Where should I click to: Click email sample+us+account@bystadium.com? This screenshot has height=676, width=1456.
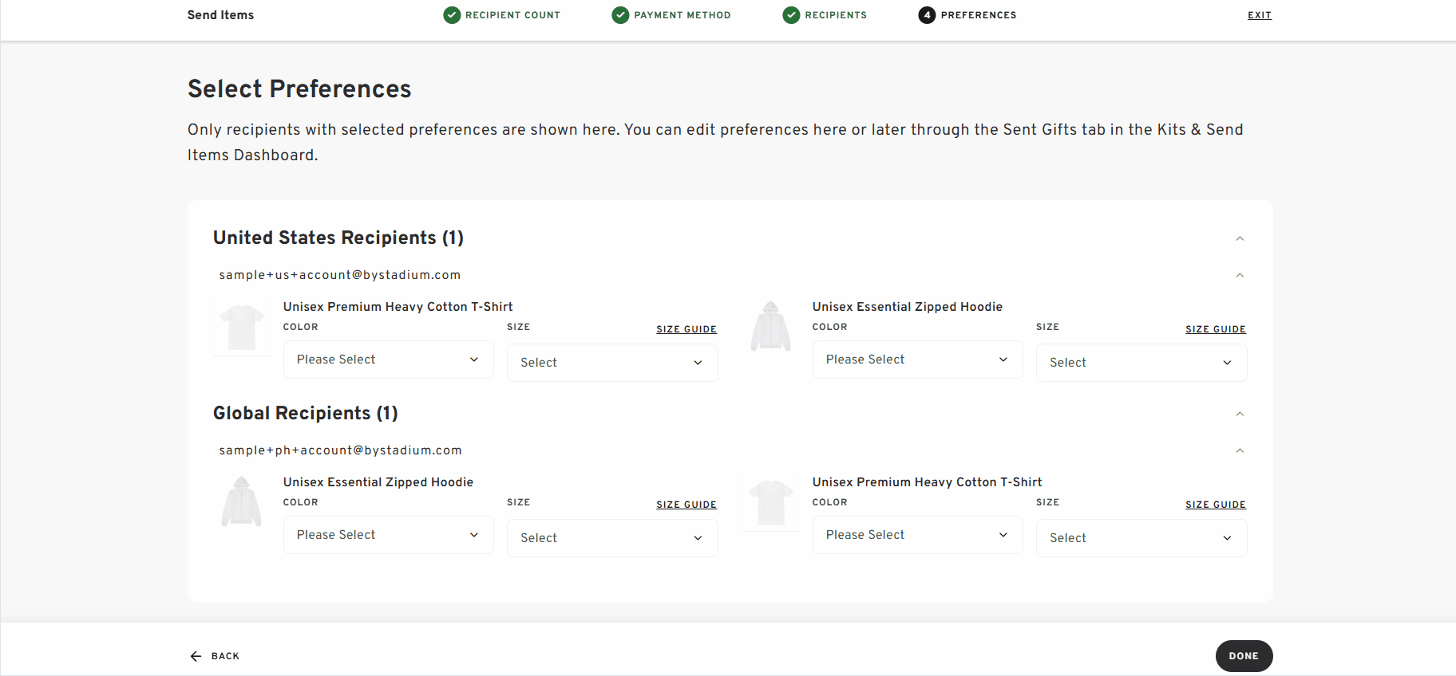pos(340,275)
